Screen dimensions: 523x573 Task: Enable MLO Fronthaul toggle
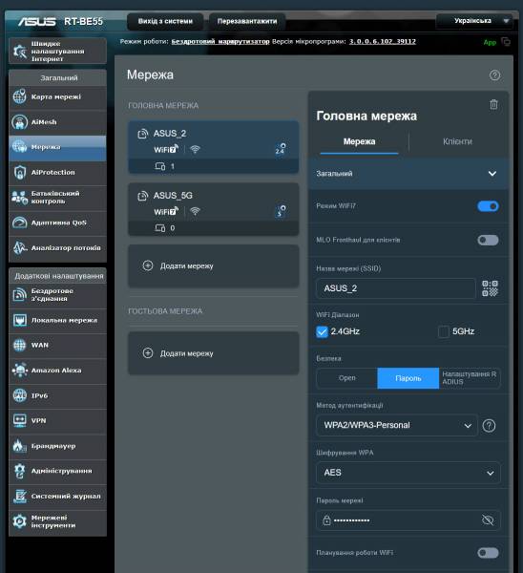tap(488, 240)
